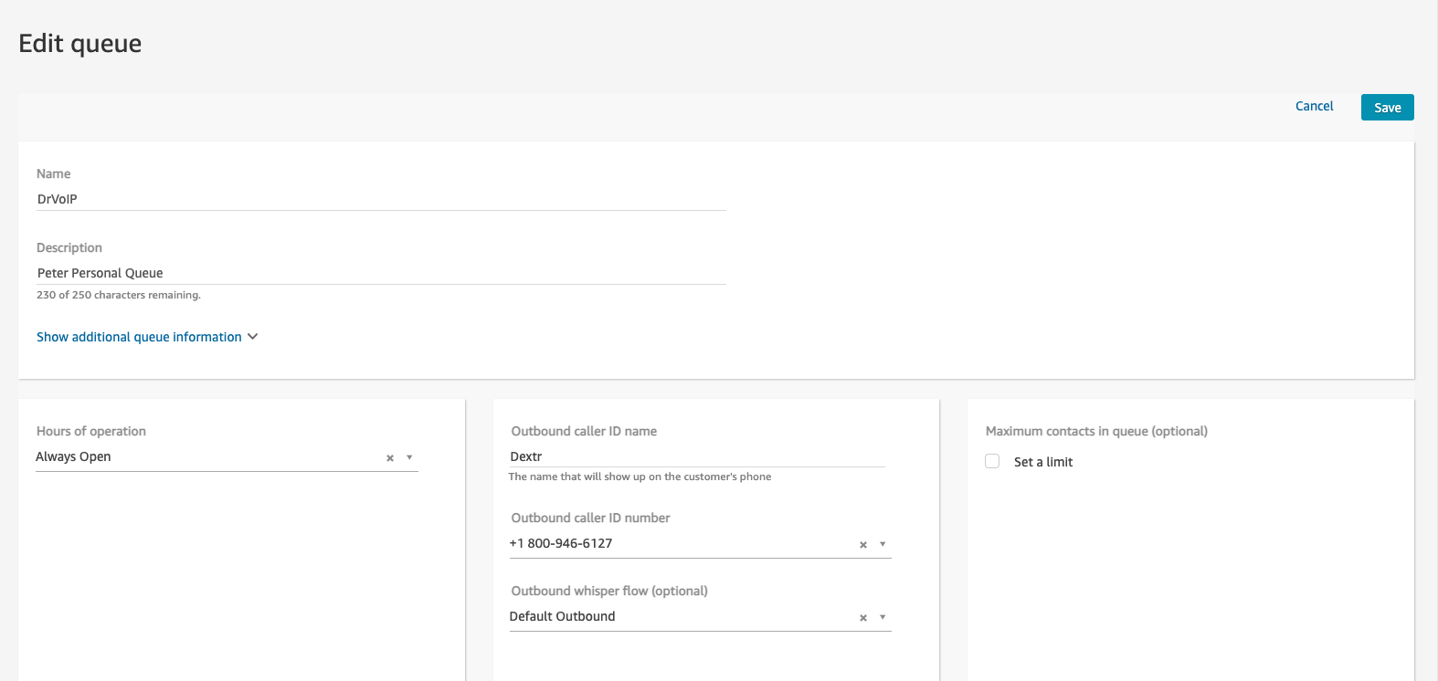Select the Maximum contacts in queue label
The width and height of the screenshot is (1438, 681).
(1096, 431)
